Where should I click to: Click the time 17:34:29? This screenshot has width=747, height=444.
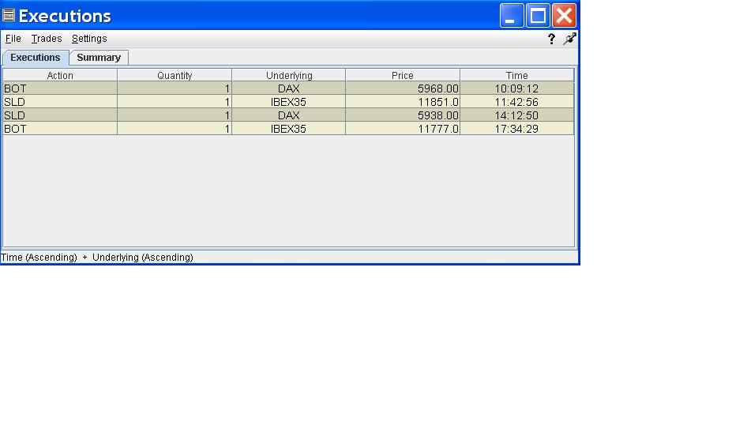[x=517, y=128]
